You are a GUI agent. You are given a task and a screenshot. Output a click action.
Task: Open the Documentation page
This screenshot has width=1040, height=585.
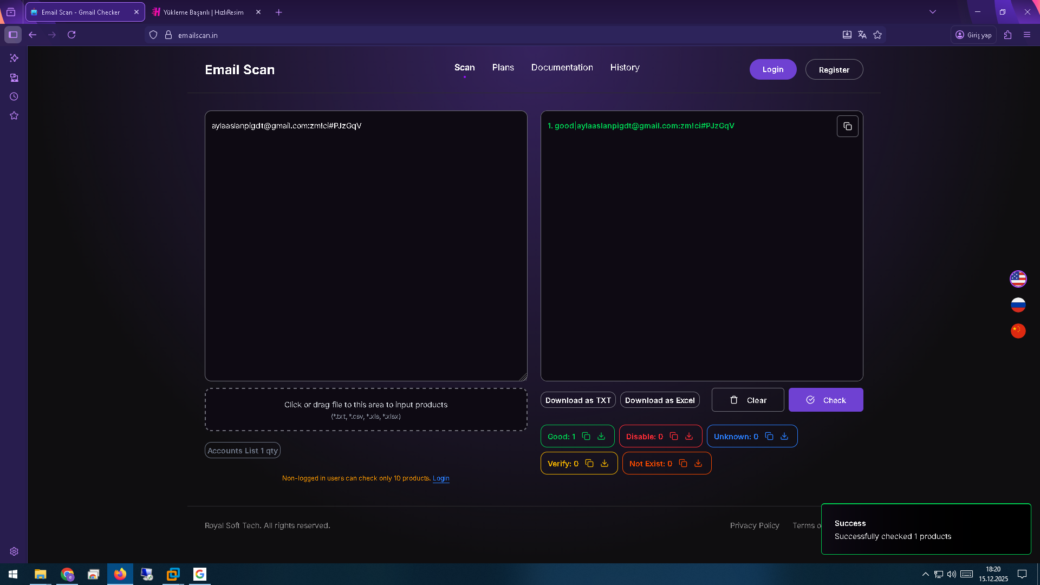pyautogui.click(x=562, y=68)
